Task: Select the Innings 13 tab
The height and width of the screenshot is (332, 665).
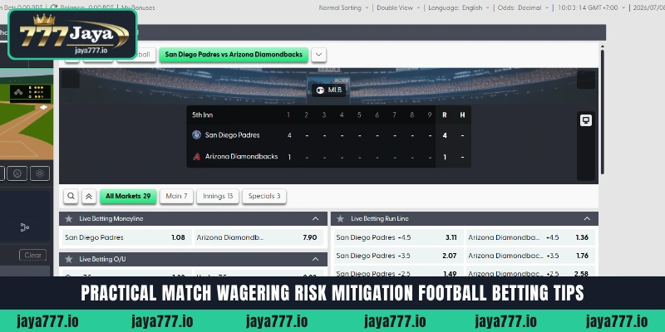Action: 218,196
